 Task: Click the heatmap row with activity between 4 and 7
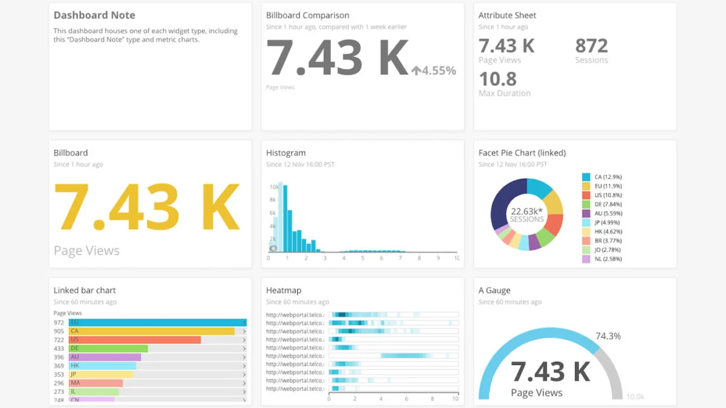[394, 356]
